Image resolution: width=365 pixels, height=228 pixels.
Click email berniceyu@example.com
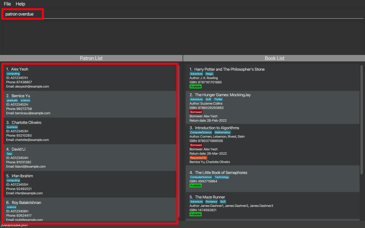28,113
